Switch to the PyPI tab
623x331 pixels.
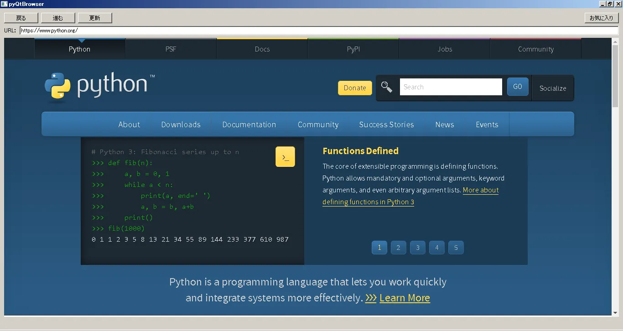[x=353, y=49]
